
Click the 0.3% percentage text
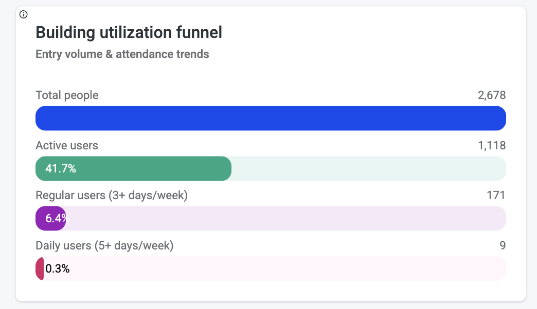[58, 269]
